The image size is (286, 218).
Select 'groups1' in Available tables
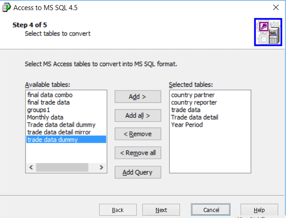pyautogui.click(x=66, y=110)
